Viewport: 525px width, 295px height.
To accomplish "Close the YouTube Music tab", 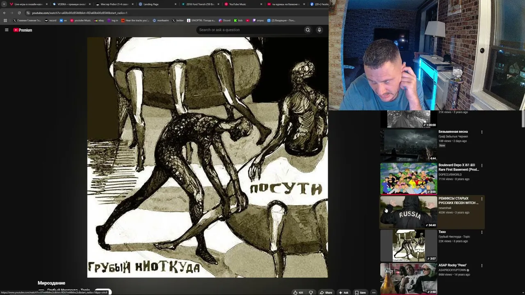I will [261, 4].
